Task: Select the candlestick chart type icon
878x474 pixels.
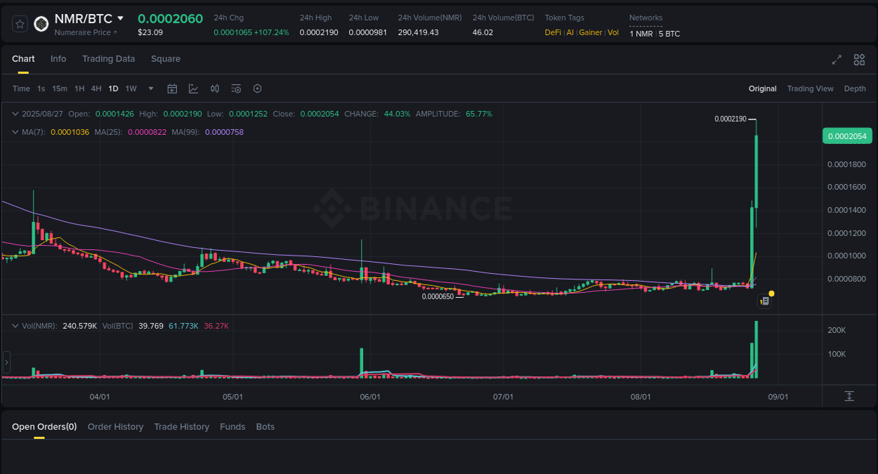Action: 215,88
